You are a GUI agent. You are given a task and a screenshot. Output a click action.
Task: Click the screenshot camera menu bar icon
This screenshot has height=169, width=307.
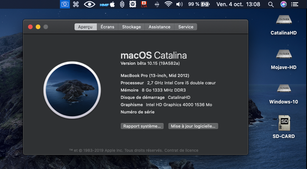(65, 4)
